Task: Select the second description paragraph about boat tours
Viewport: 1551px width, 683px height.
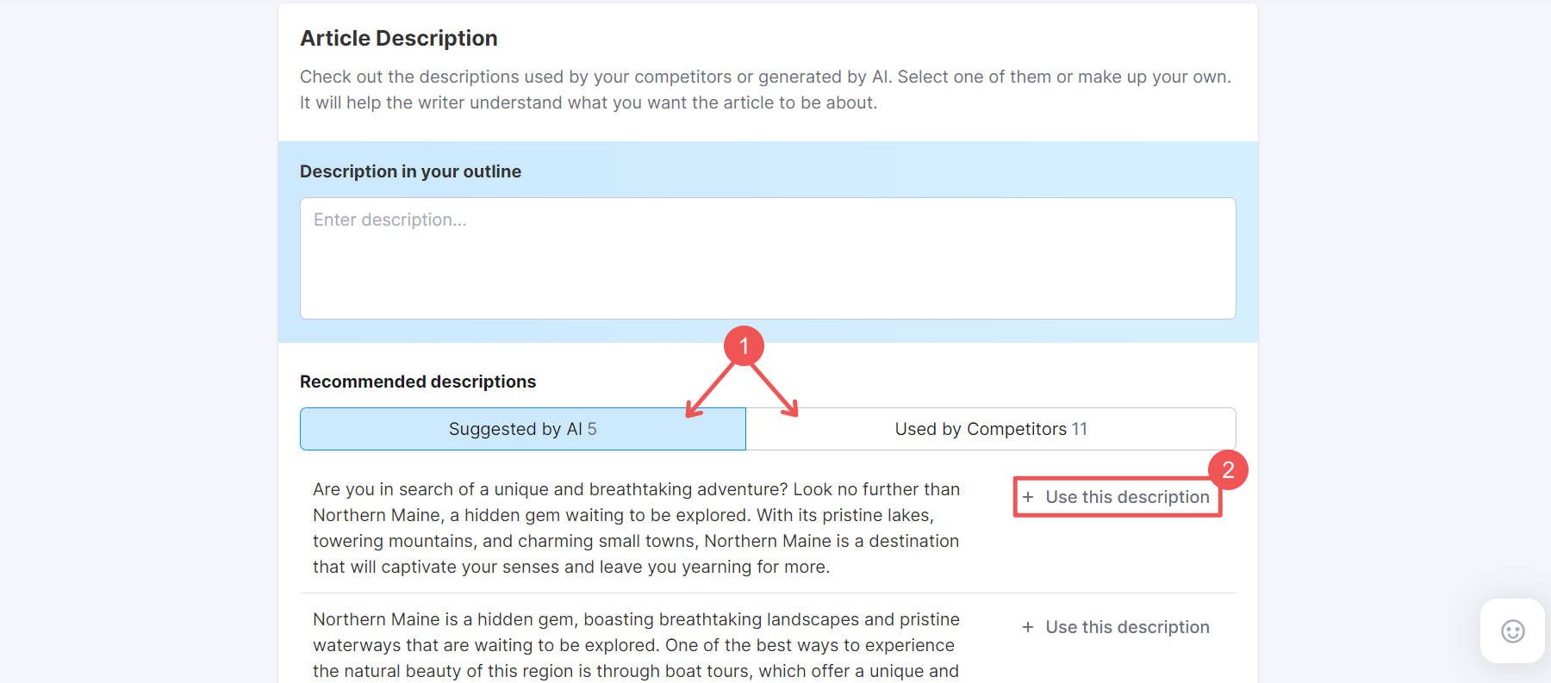Action: pos(636,644)
